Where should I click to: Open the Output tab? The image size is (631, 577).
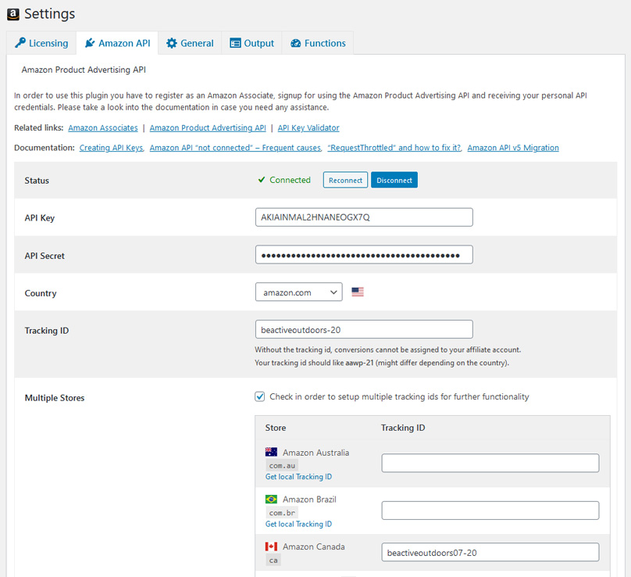point(251,43)
